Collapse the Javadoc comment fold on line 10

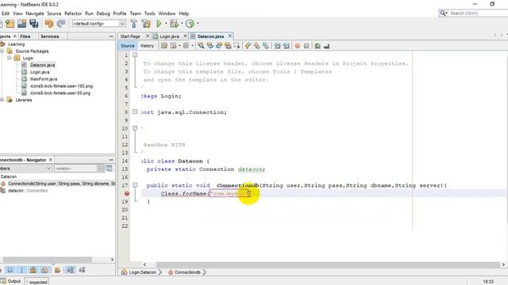click(135, 128)
